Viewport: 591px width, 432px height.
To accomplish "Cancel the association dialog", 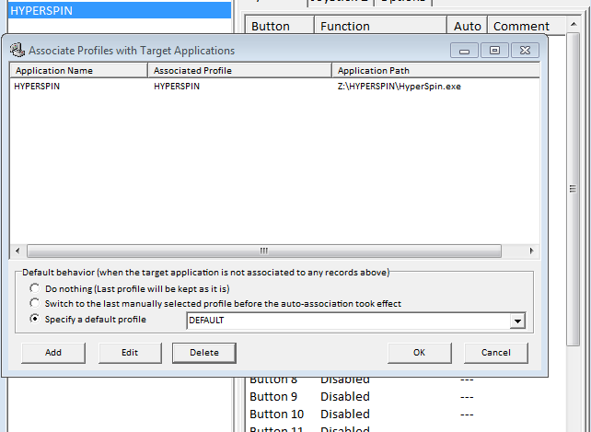I will 496,353.
